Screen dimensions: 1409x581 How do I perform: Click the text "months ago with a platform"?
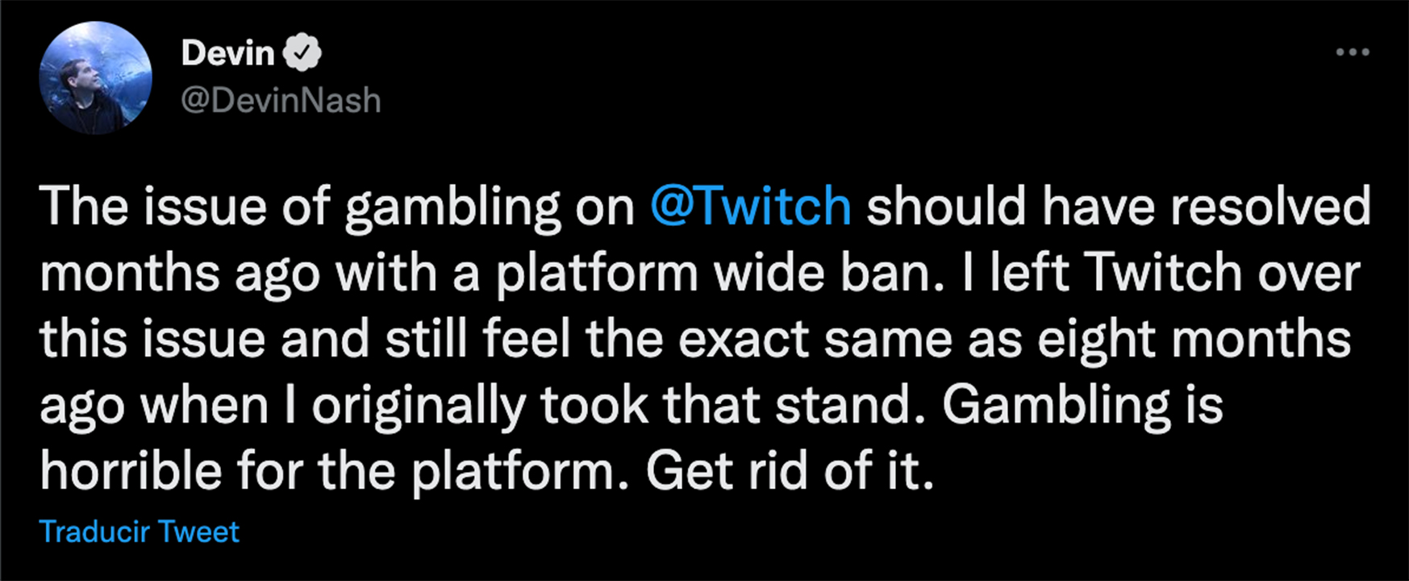click(x=369, y=273)
